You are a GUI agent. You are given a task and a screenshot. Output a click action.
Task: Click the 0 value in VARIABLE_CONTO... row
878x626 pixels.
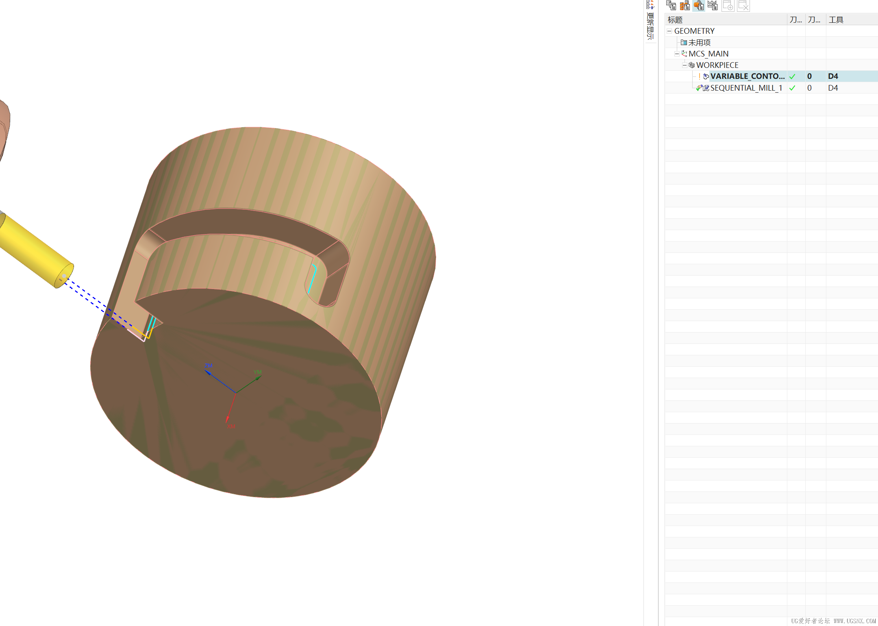(809, 76)
